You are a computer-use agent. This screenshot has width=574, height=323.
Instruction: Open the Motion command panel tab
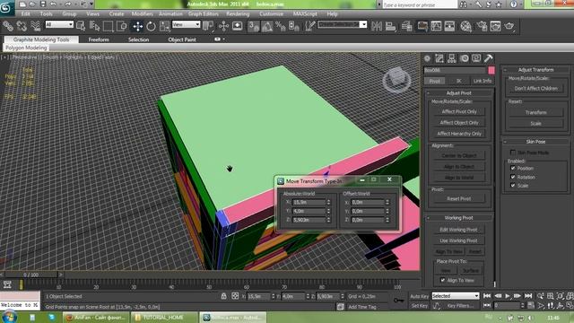point(465,58)
